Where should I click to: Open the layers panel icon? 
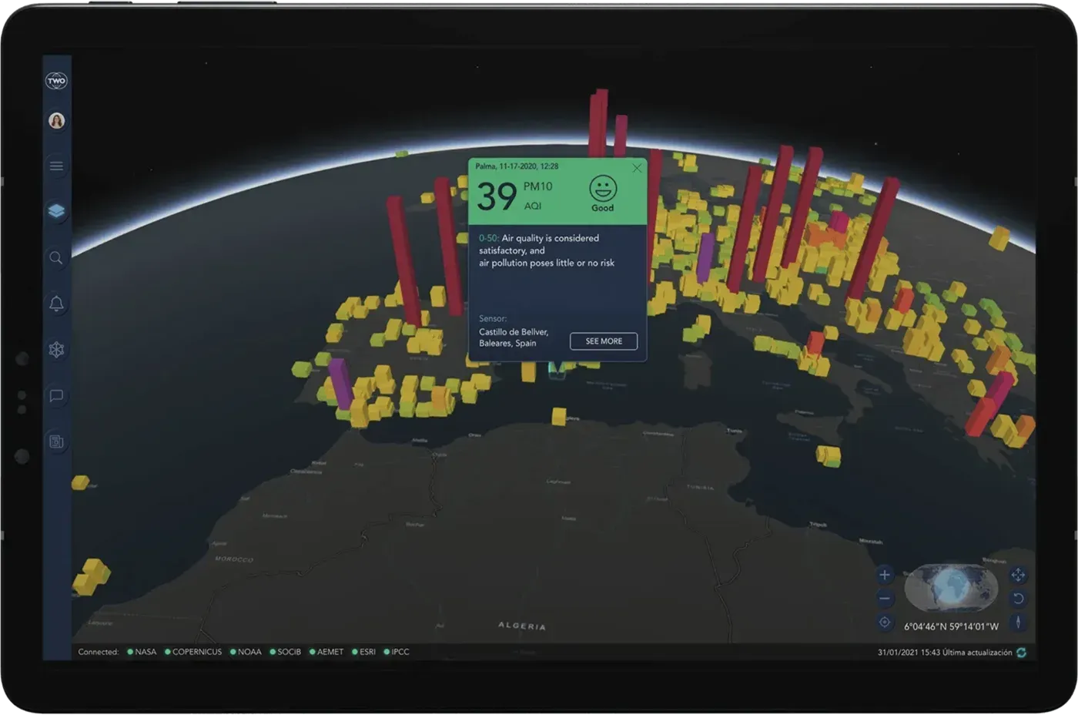coord(56,211)
